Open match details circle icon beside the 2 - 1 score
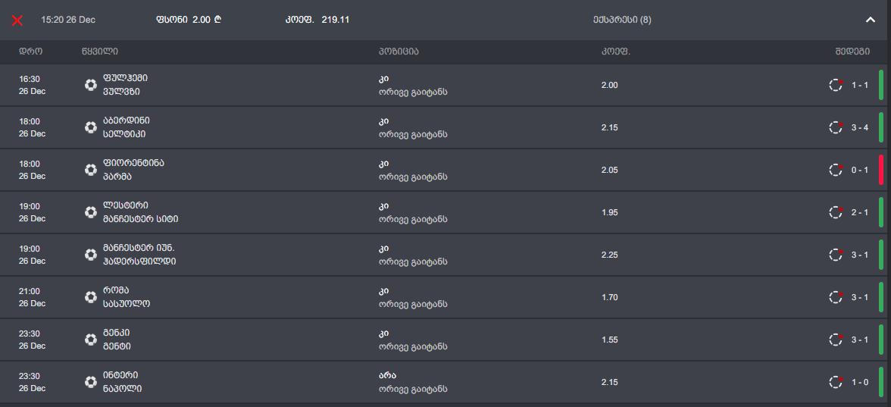The height and width of the screenshot is (407, 891). click(836, 212)
